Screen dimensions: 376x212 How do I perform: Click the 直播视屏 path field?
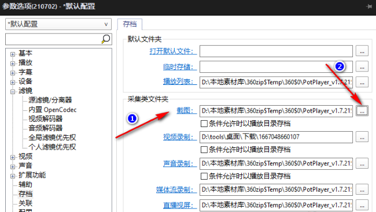(x=276, y=205)
